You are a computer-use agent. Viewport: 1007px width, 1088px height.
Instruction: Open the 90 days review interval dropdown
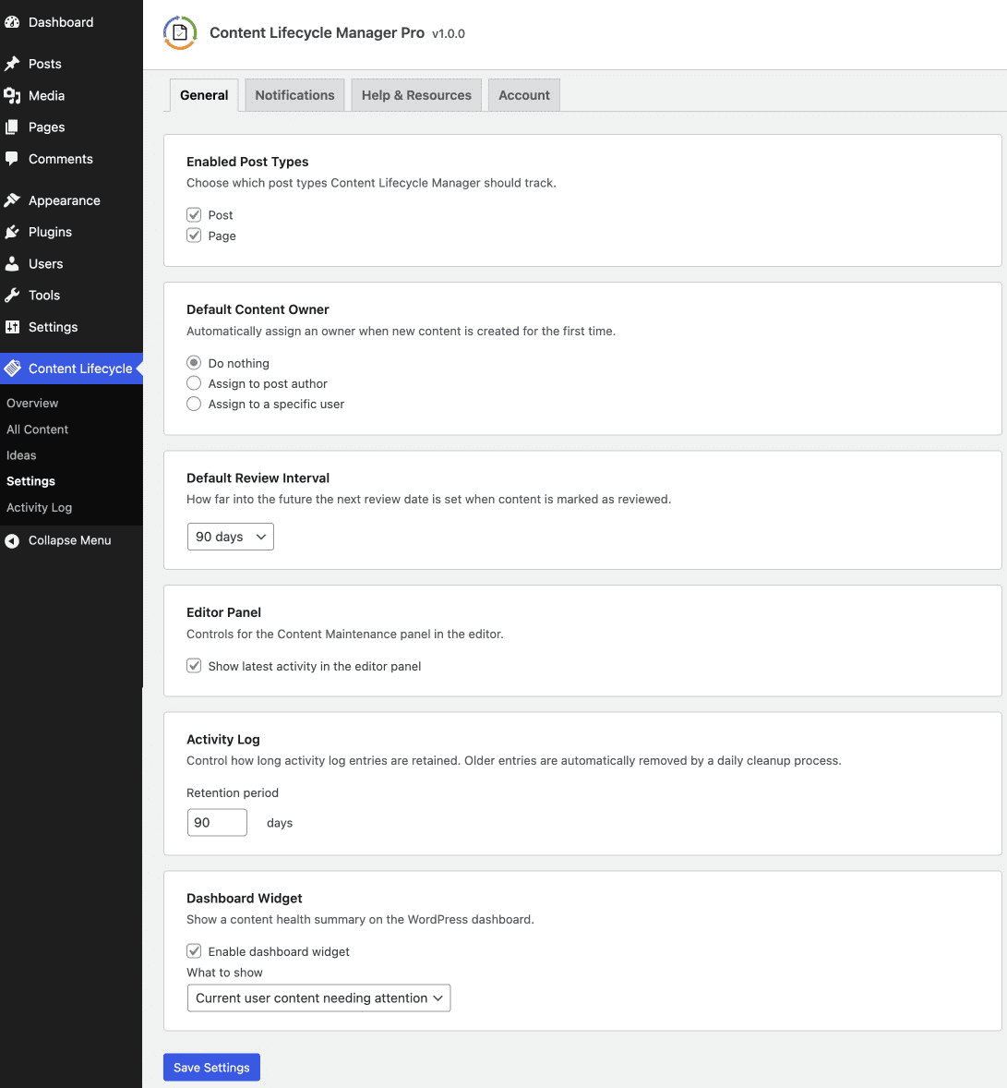(x=230, y=537)
